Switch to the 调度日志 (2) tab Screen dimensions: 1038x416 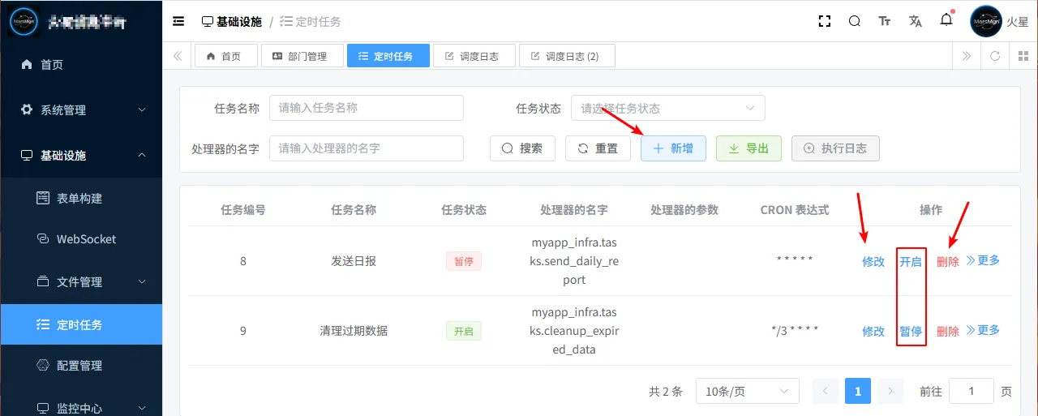pyautogui.click(x=567, y=56)
